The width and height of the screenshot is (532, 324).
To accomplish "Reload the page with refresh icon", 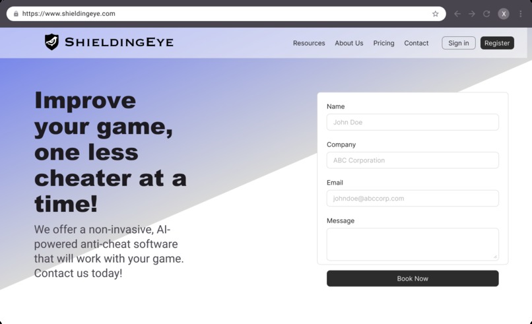I will pyautogui.click(x=486, y=14).
